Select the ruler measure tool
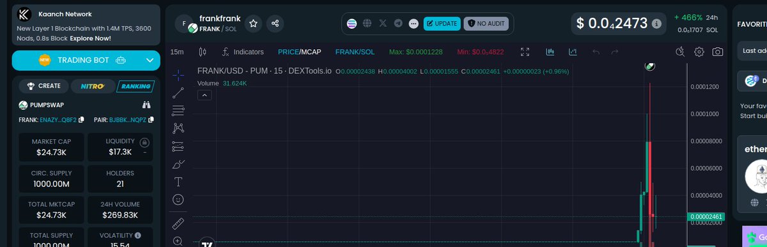Screen dimensions: 767x247 tap(178, 224)
